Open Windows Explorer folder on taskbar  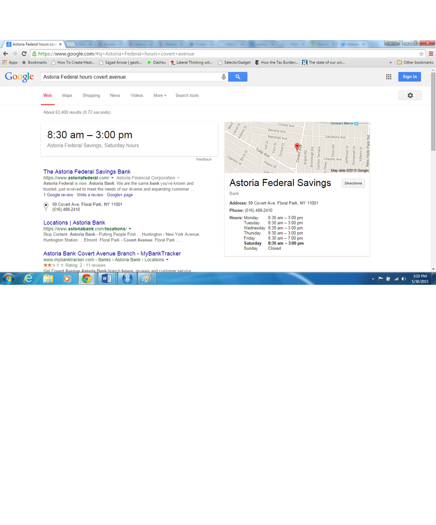pyautogui.click(x=48, y=278)
